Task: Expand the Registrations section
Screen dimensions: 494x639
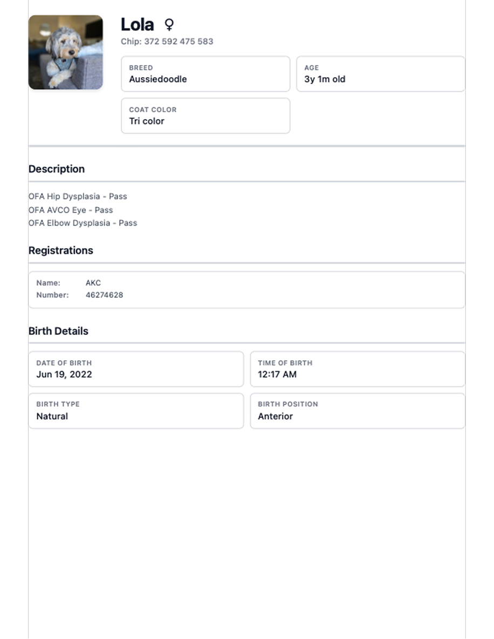Action: point(61,250)
